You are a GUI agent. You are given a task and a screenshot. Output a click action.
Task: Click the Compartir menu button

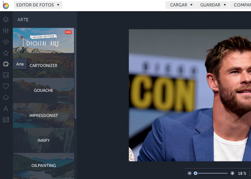point(241,5)
